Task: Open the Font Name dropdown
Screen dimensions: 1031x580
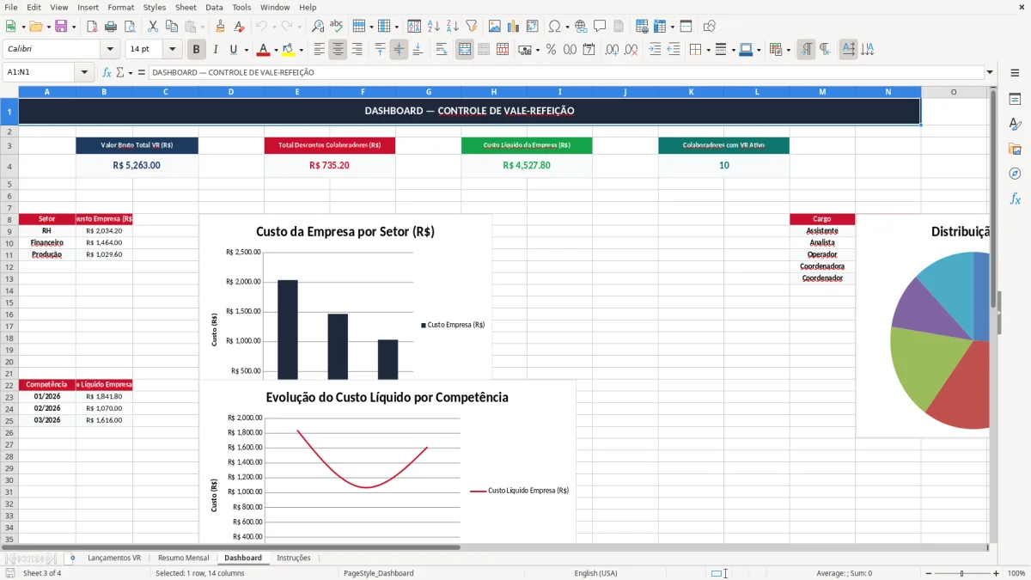Action: click(x=109, y=50)
